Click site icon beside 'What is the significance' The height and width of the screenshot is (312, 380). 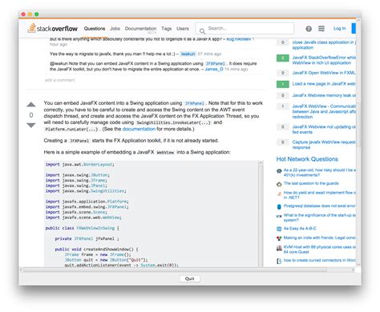coord(279,216)
